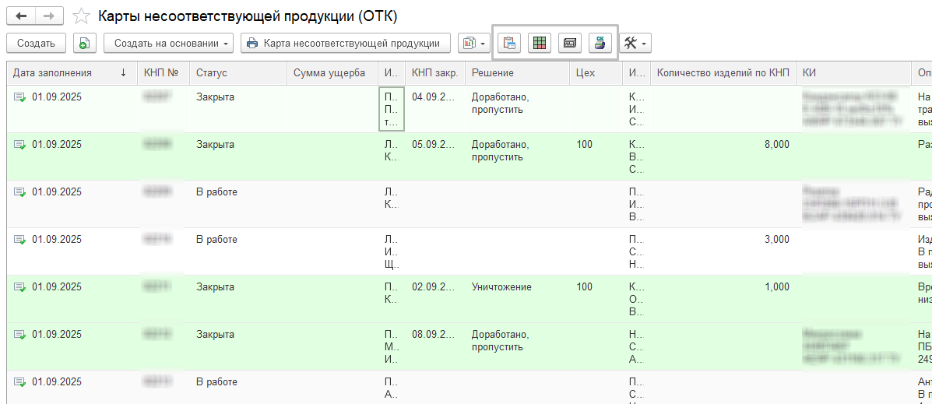Click the copy document icon button
932x404 pixels.
[85, 43]
